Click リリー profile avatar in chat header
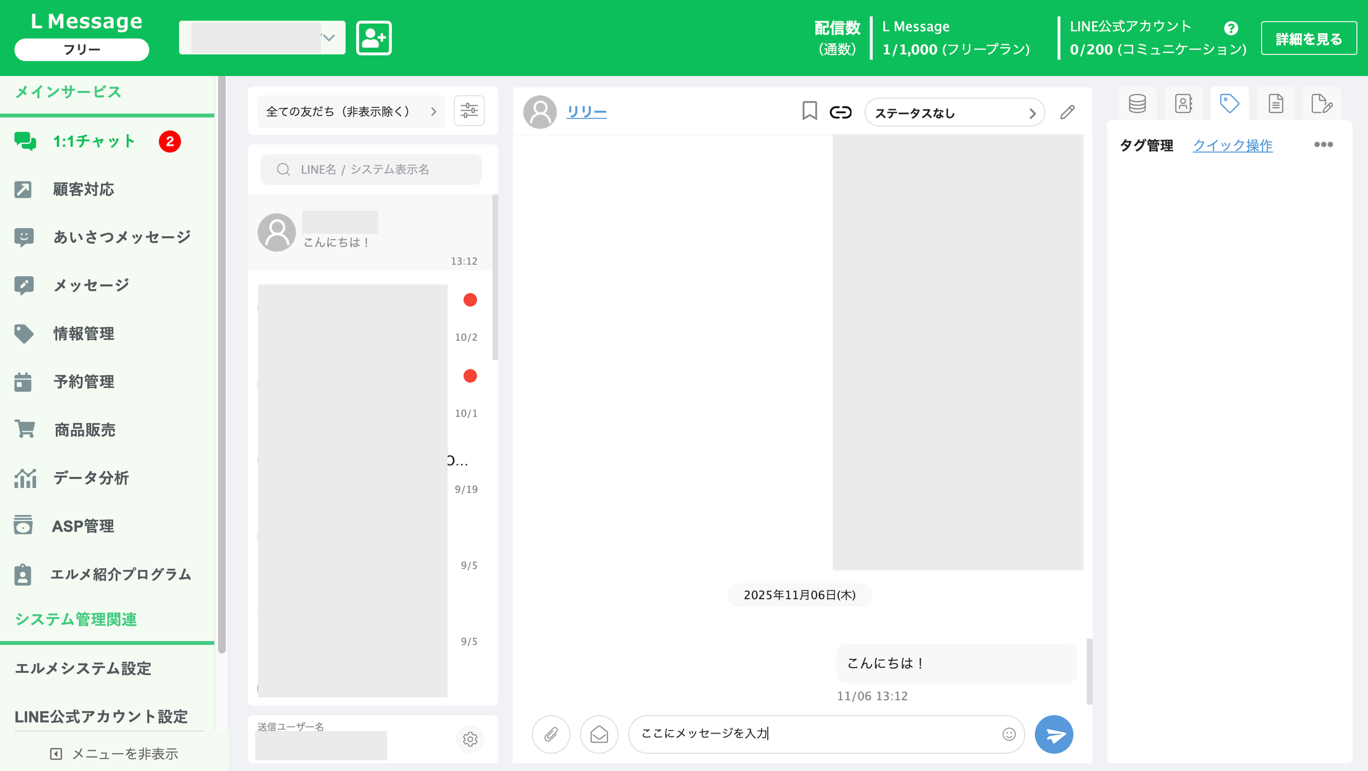Viewport: 1368px width, 771px height. pos(540,112)
